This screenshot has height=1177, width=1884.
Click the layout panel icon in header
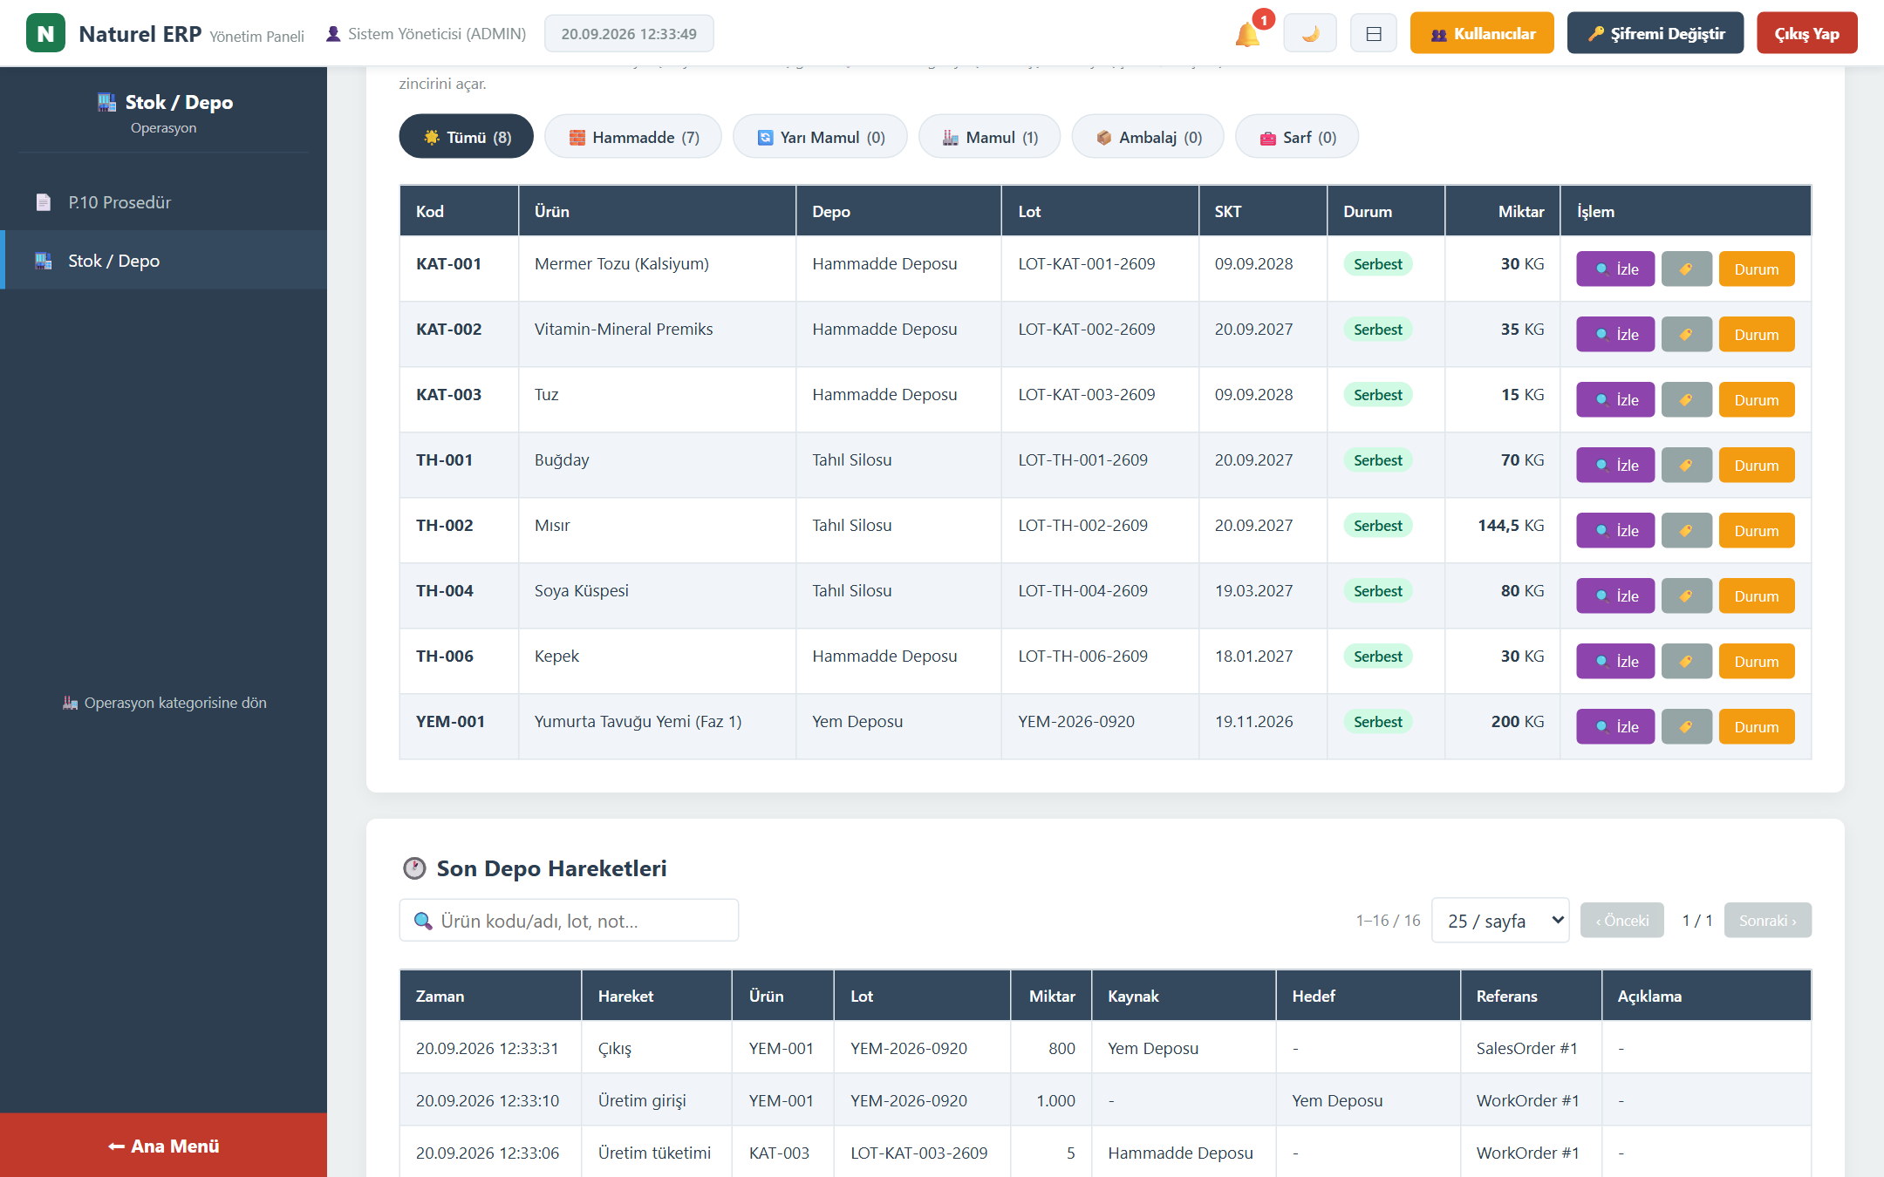pyautogui.click(x=1374, y=34)
